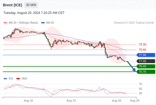Image resolution: width=156 pixels, height=105 pixels.
Task: Click the RSI 70 axis value
Action: (x=140, y=84)
